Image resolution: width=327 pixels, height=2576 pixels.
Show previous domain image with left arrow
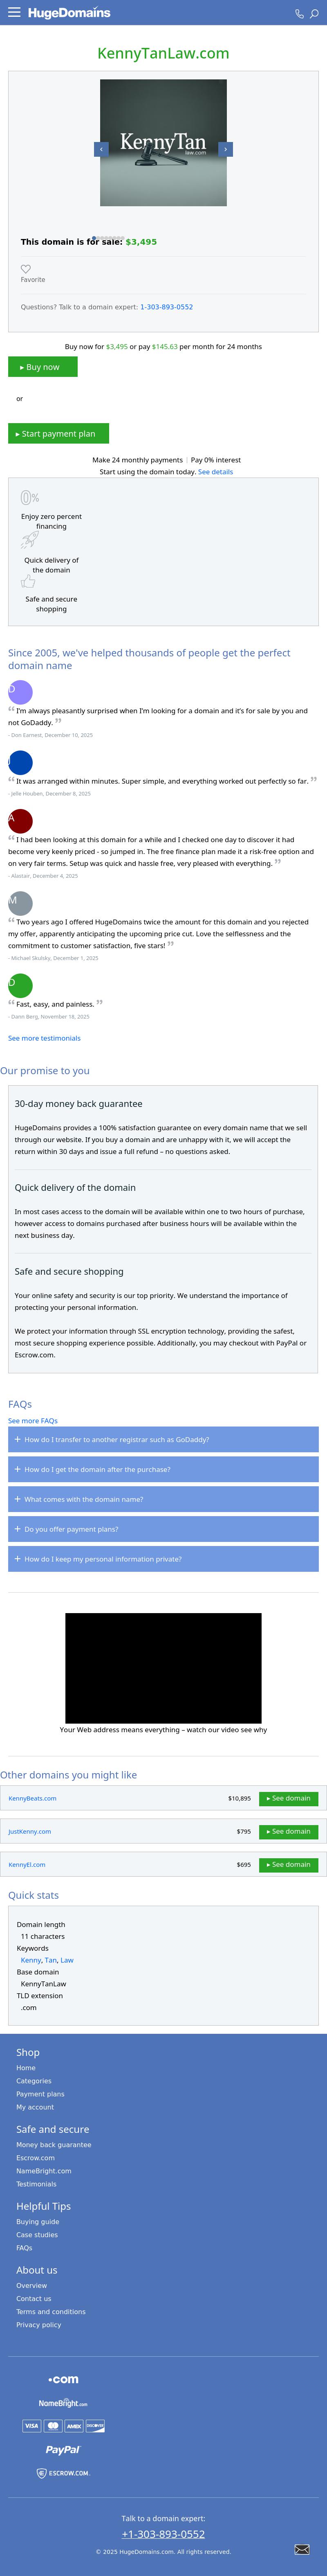click(100, 149)
